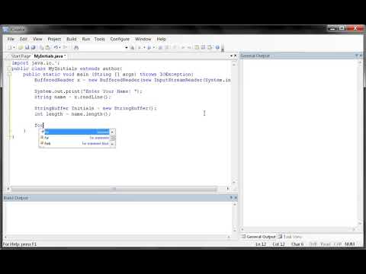
Task: Open the Run menu
Action: tap(86, 39)
